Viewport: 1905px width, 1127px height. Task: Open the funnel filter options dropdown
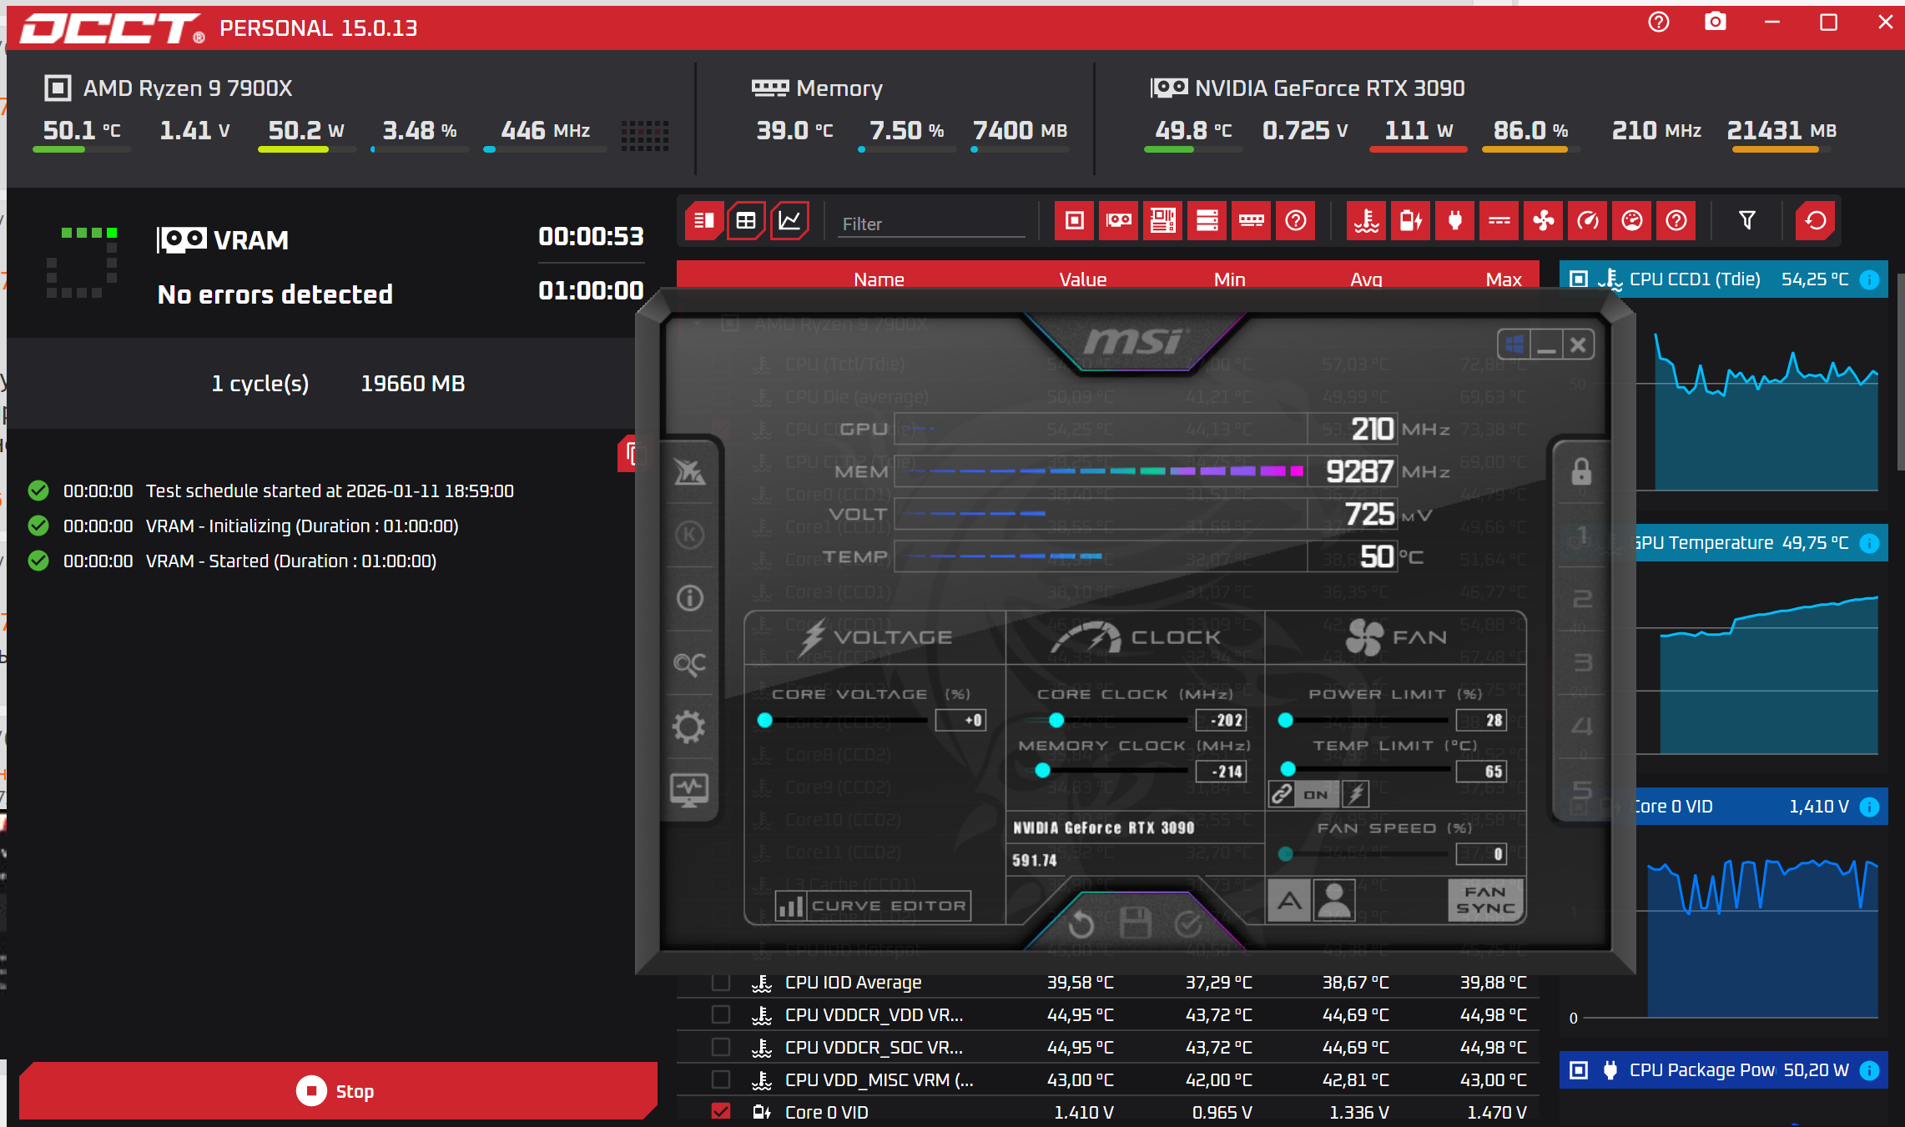coord(1746,221)
